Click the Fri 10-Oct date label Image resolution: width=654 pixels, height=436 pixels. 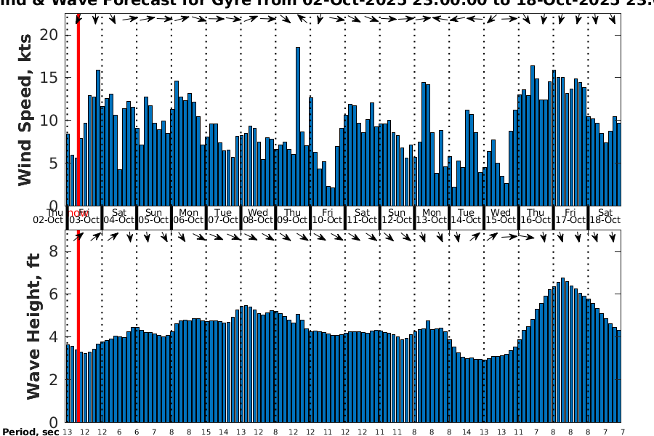pos(327,216)
